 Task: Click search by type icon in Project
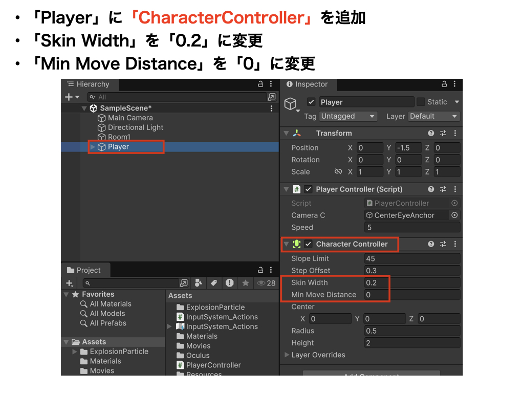click(199, 283)
